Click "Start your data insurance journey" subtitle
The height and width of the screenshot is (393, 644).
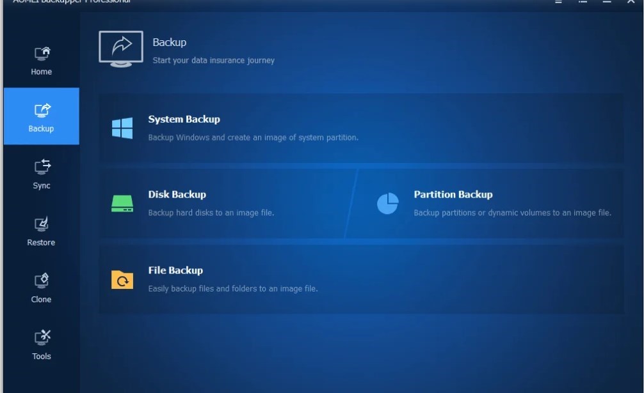[x=214, y=61]
